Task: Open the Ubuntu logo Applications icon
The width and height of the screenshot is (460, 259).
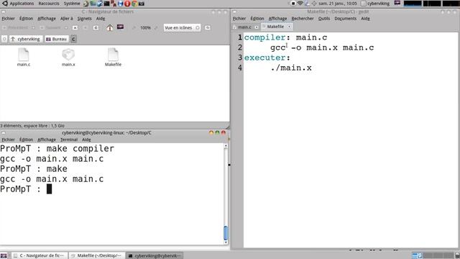Action: 5,4
